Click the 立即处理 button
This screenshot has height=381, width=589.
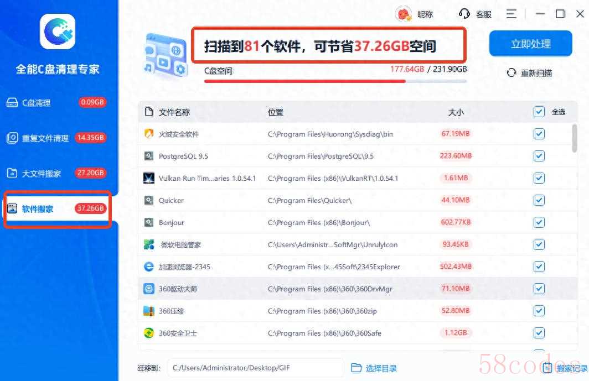[x=530, y=44]
